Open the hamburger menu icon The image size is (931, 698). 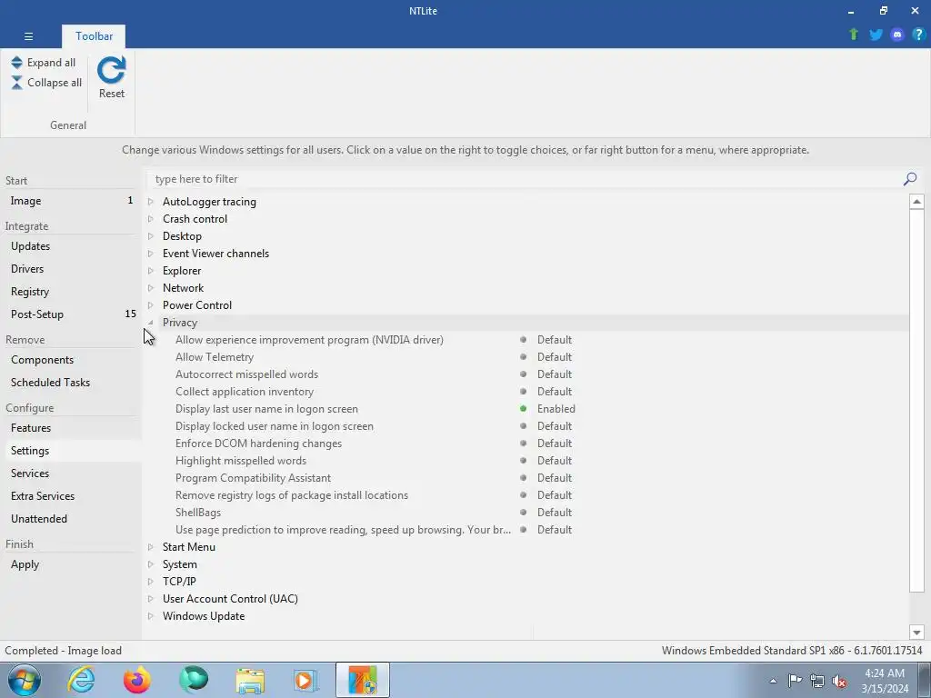pyautogui.click(x=28, y=36)
